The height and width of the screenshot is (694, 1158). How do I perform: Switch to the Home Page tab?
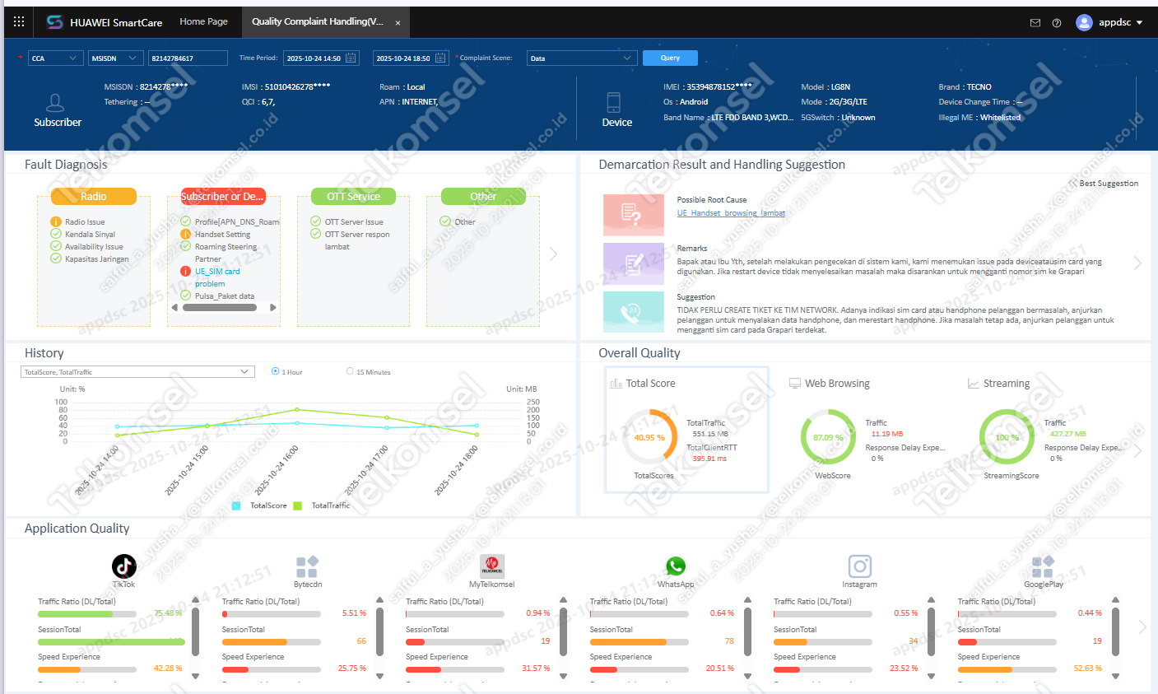pos(203,21)
